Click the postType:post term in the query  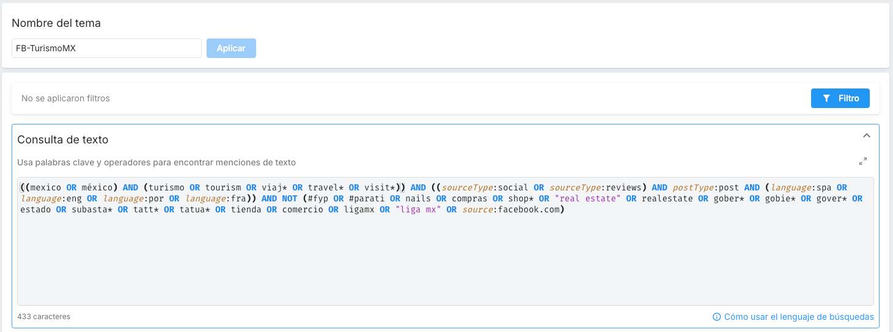point(706,187)
